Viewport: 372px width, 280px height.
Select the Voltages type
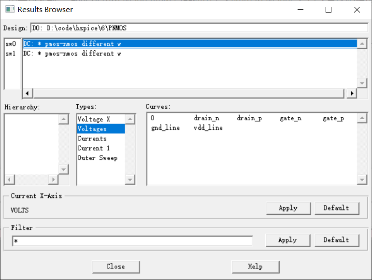[101, 129]
